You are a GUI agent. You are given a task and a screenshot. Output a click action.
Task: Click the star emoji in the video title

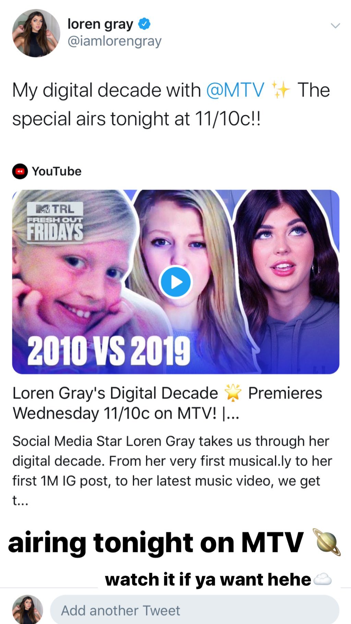click(x=233, y=393)
